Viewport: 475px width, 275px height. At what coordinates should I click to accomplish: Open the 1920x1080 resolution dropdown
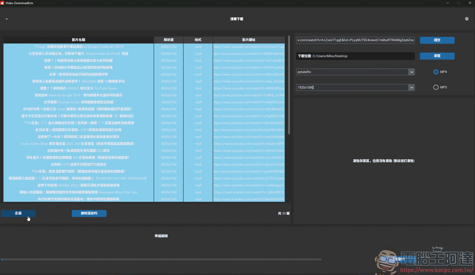point(411,87)
